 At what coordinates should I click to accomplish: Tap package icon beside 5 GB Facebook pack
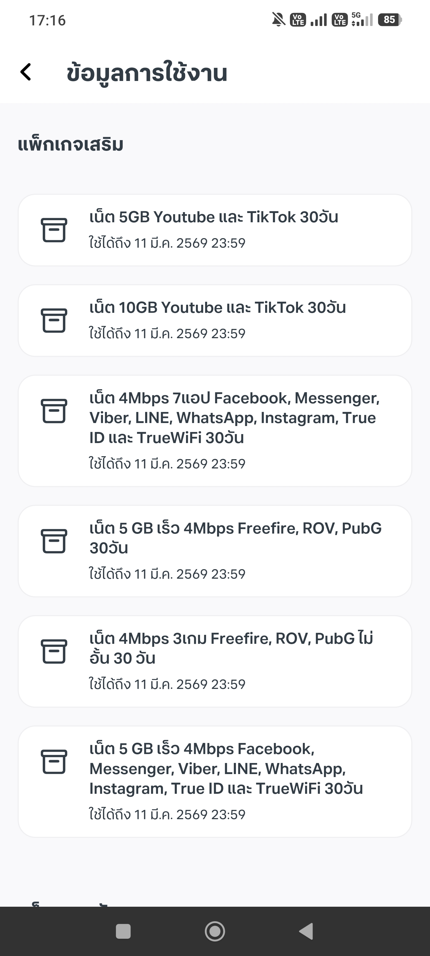(54, 762)
